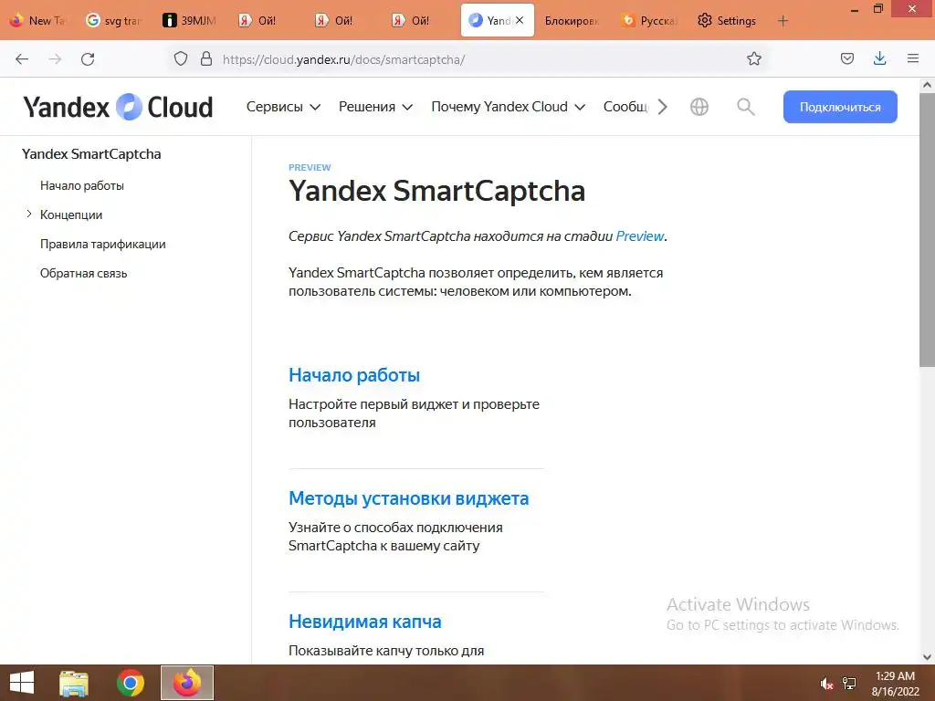Open the Сообщество nav item
Screen dimensions: 935x701
click(x=626, y=108)
